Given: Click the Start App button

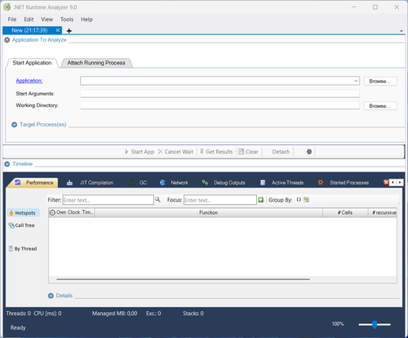Looking at the screenshot, I should (x=140, y=152).
